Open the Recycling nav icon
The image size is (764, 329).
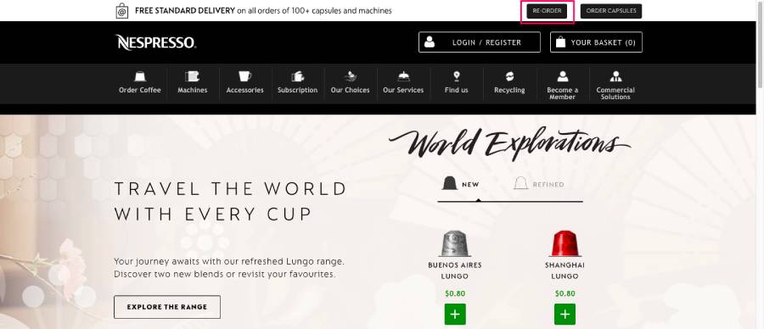(x=509, y=76)
